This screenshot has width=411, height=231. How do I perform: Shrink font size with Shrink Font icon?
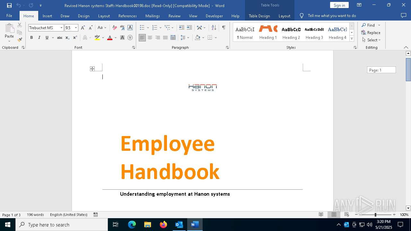tap(91, 28)
